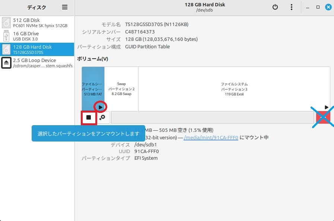The height and width of the screenshot is (221, 334).
Task: Select the 2.5 GB Loop Device entry
Action: (37, 63)
